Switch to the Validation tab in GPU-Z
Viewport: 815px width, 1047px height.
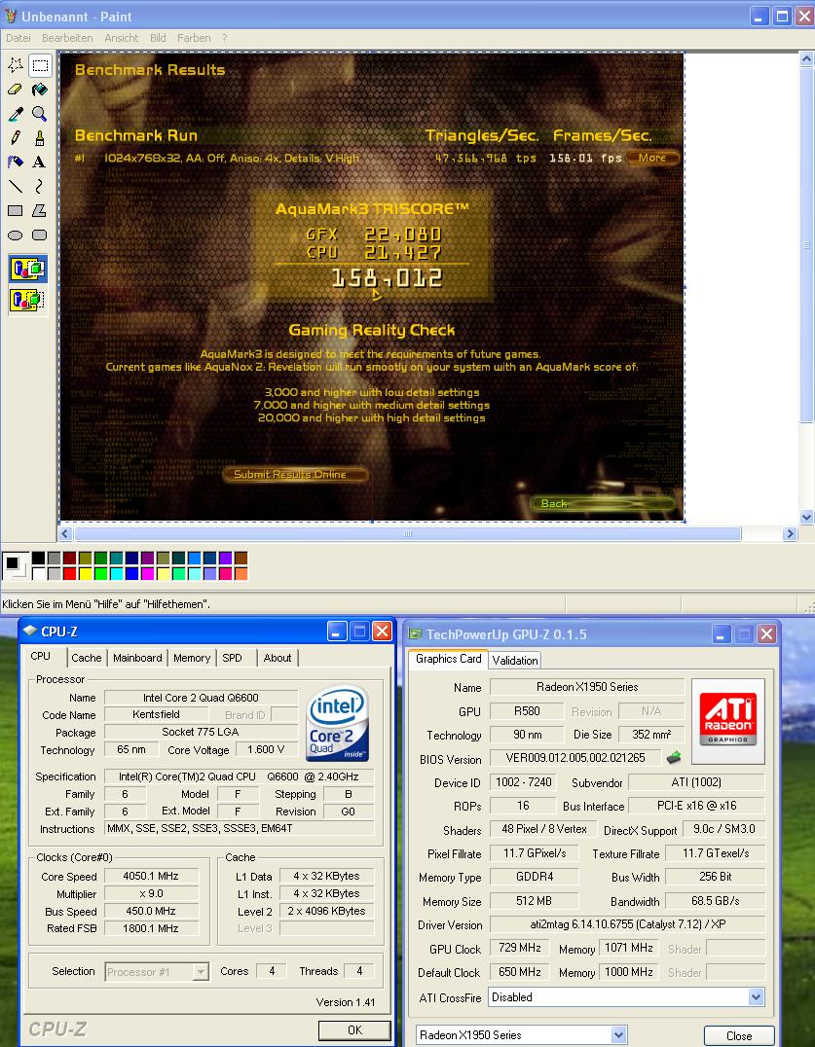coord(515,661)
